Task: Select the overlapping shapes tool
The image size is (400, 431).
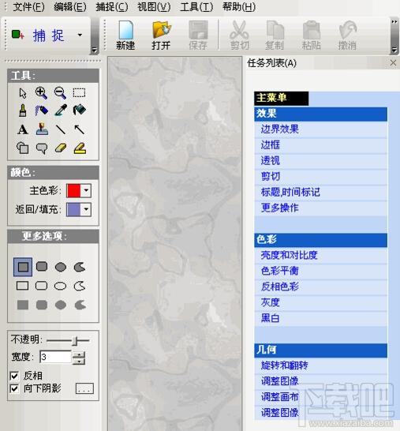Action: pos(23,148)
